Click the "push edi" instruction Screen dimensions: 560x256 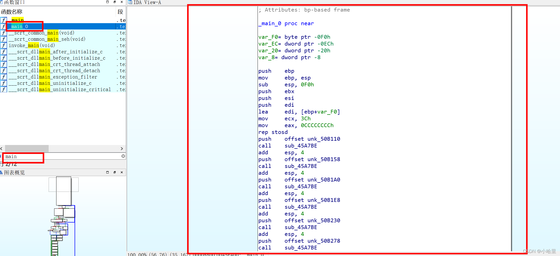(276, 105)
